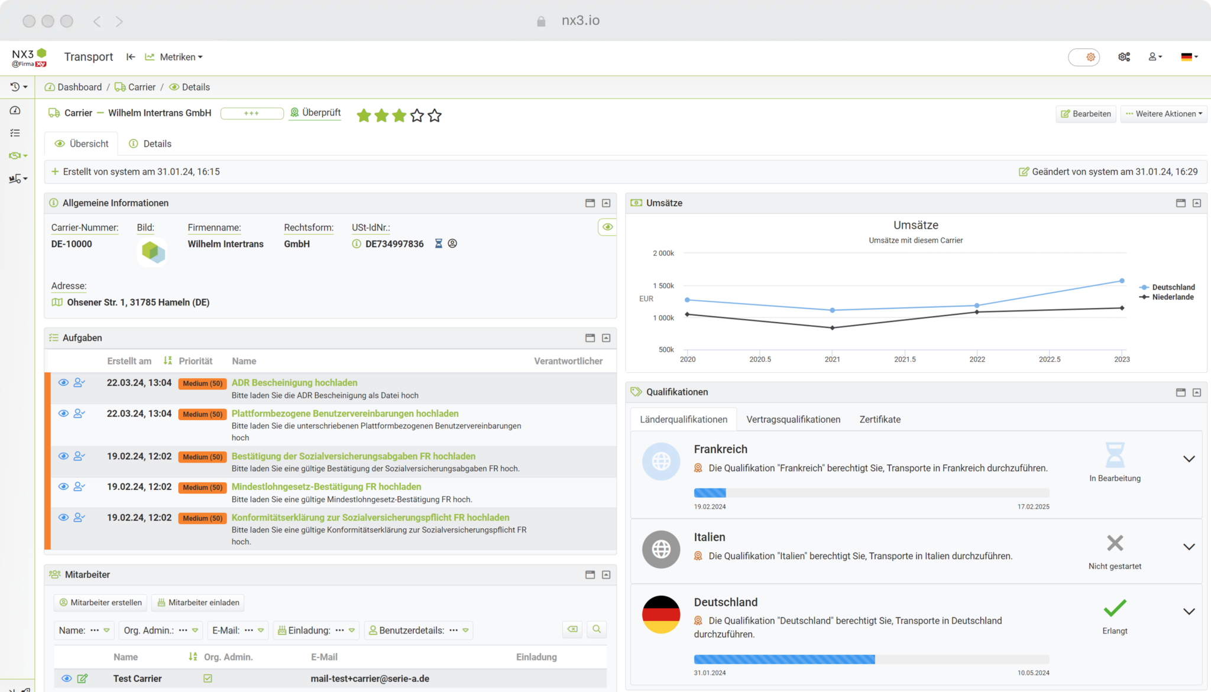Open the history icon in sidebar
This screenshot has height=692, width=1211.
tap(15, 87)
